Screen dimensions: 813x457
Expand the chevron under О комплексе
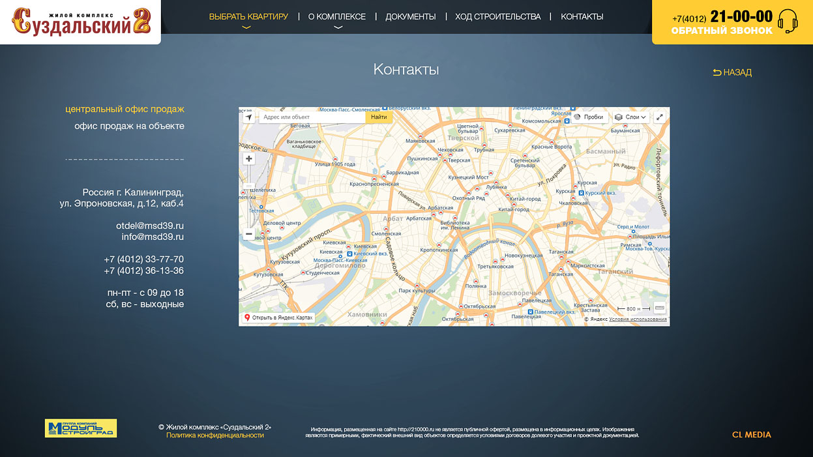[x=338, y=27]
